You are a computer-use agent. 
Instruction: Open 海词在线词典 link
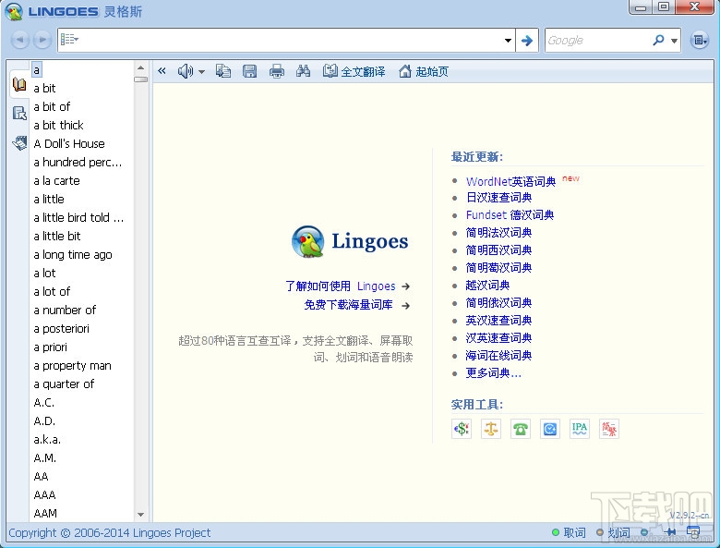click(498, 356)
